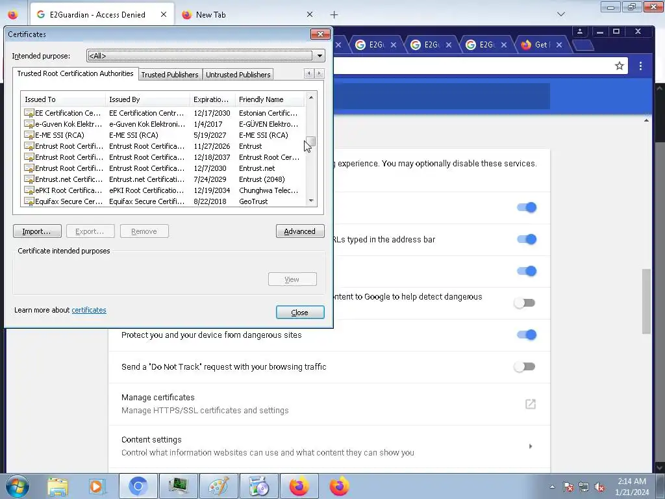Click the muted volume tray icon

599,487
